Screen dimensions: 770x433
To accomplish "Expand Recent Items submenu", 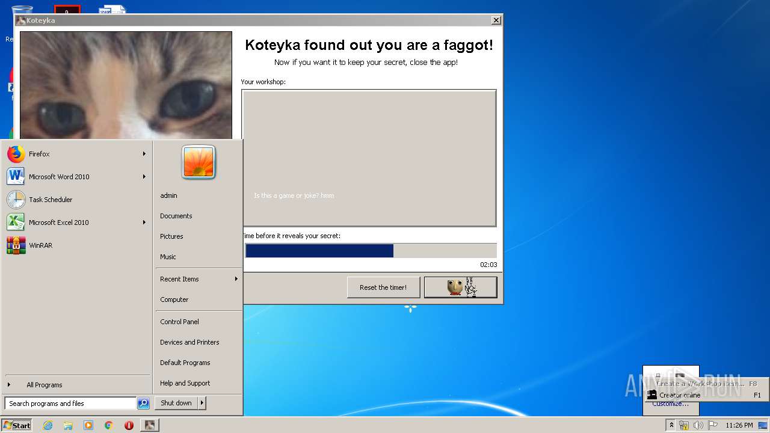I will click(198, 279).
